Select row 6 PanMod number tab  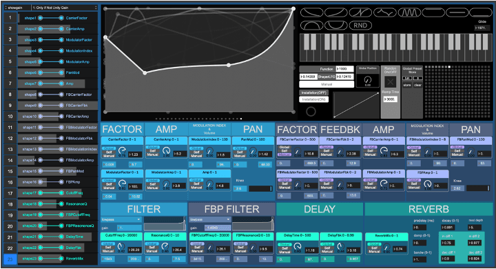(10, 72)
